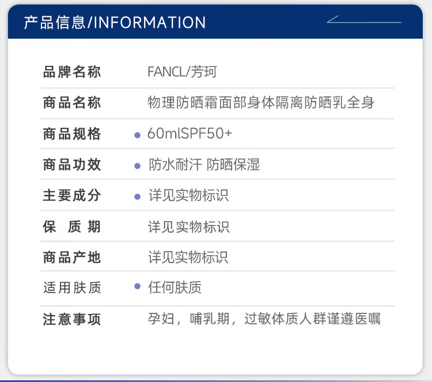
Task: Click the 任何肤质 skin type value
Action: (x=175, y=287)
